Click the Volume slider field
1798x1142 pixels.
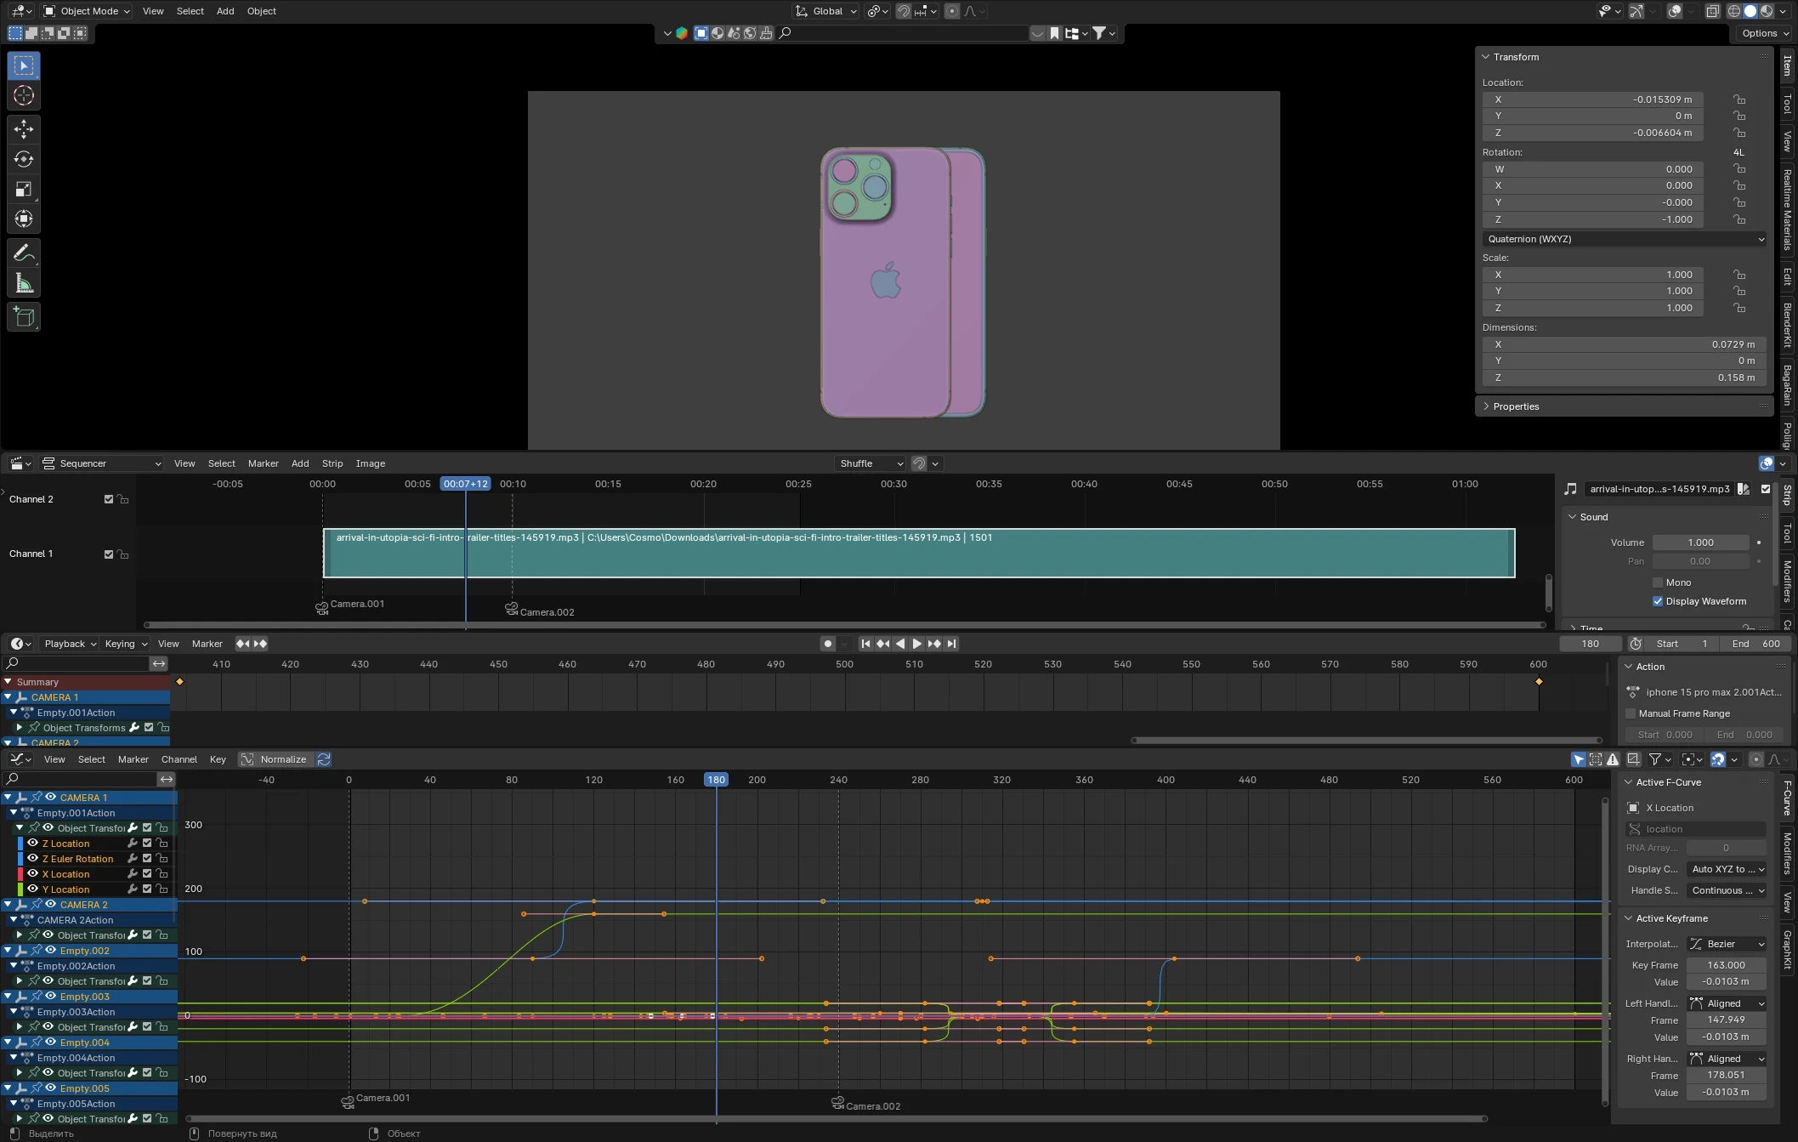coord(1700,543)
